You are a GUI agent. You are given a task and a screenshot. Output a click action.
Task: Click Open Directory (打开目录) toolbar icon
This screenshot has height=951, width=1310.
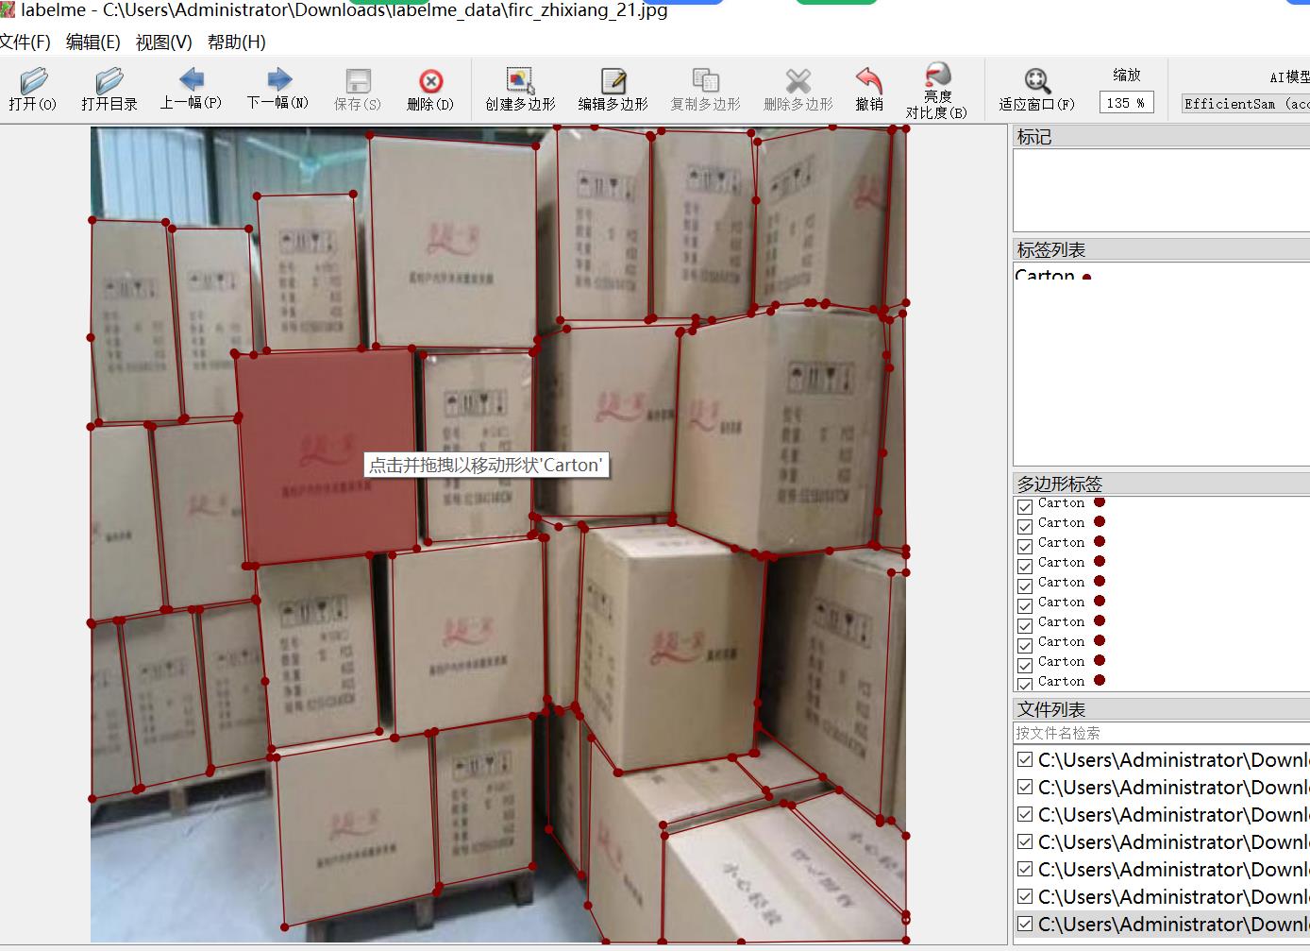point(109,81)
